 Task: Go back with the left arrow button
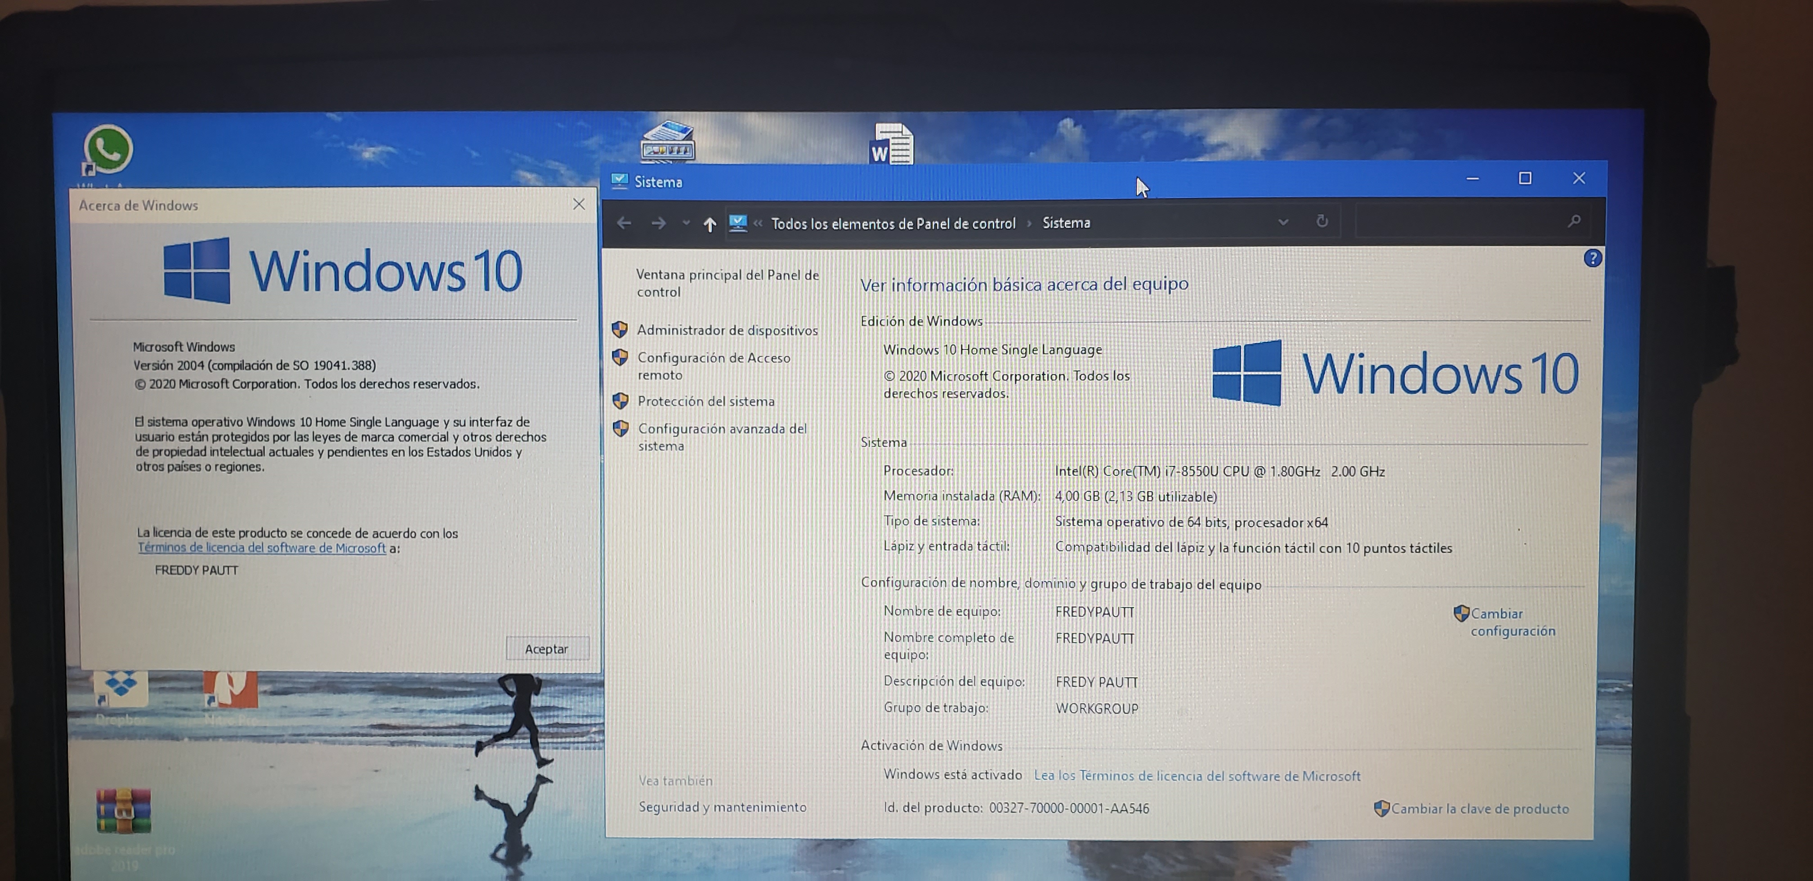(624, 224)
